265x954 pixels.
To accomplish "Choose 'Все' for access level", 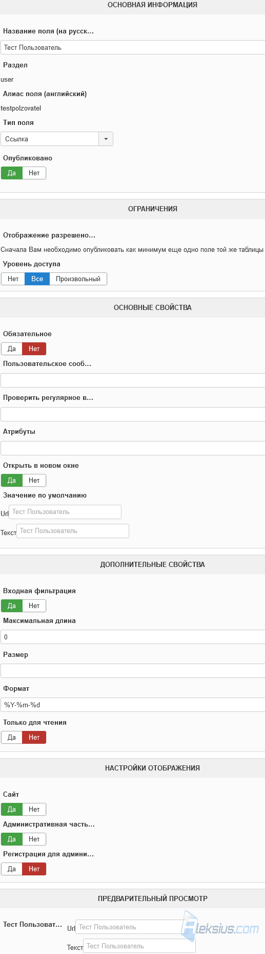I will (x=37, y=279).
